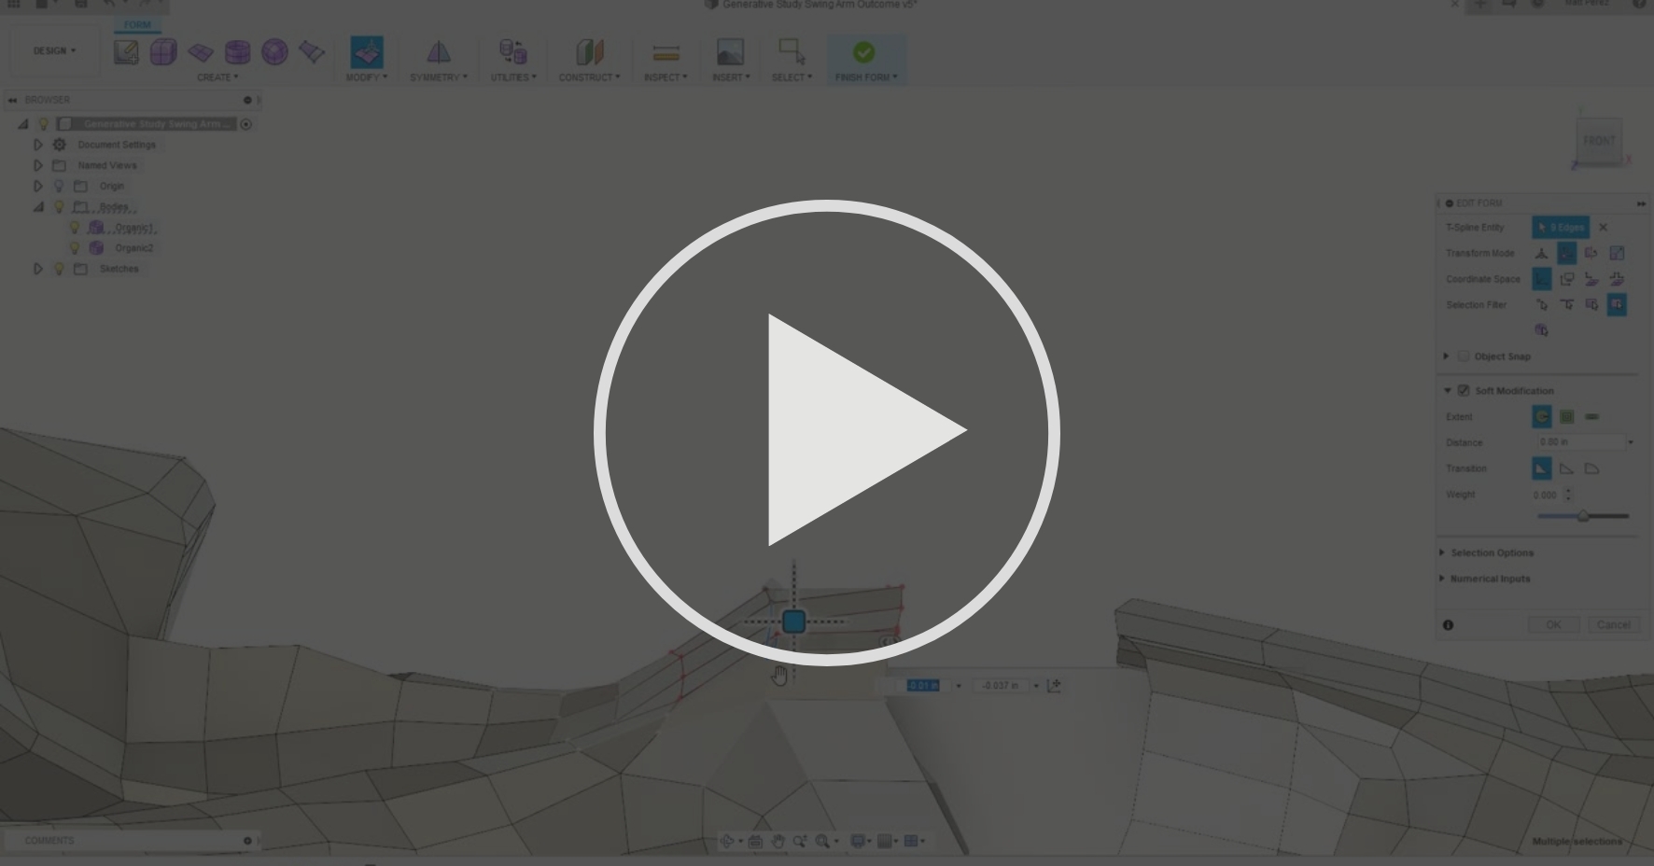Open the FINISH FORM dropdown menu

point(866,77)
